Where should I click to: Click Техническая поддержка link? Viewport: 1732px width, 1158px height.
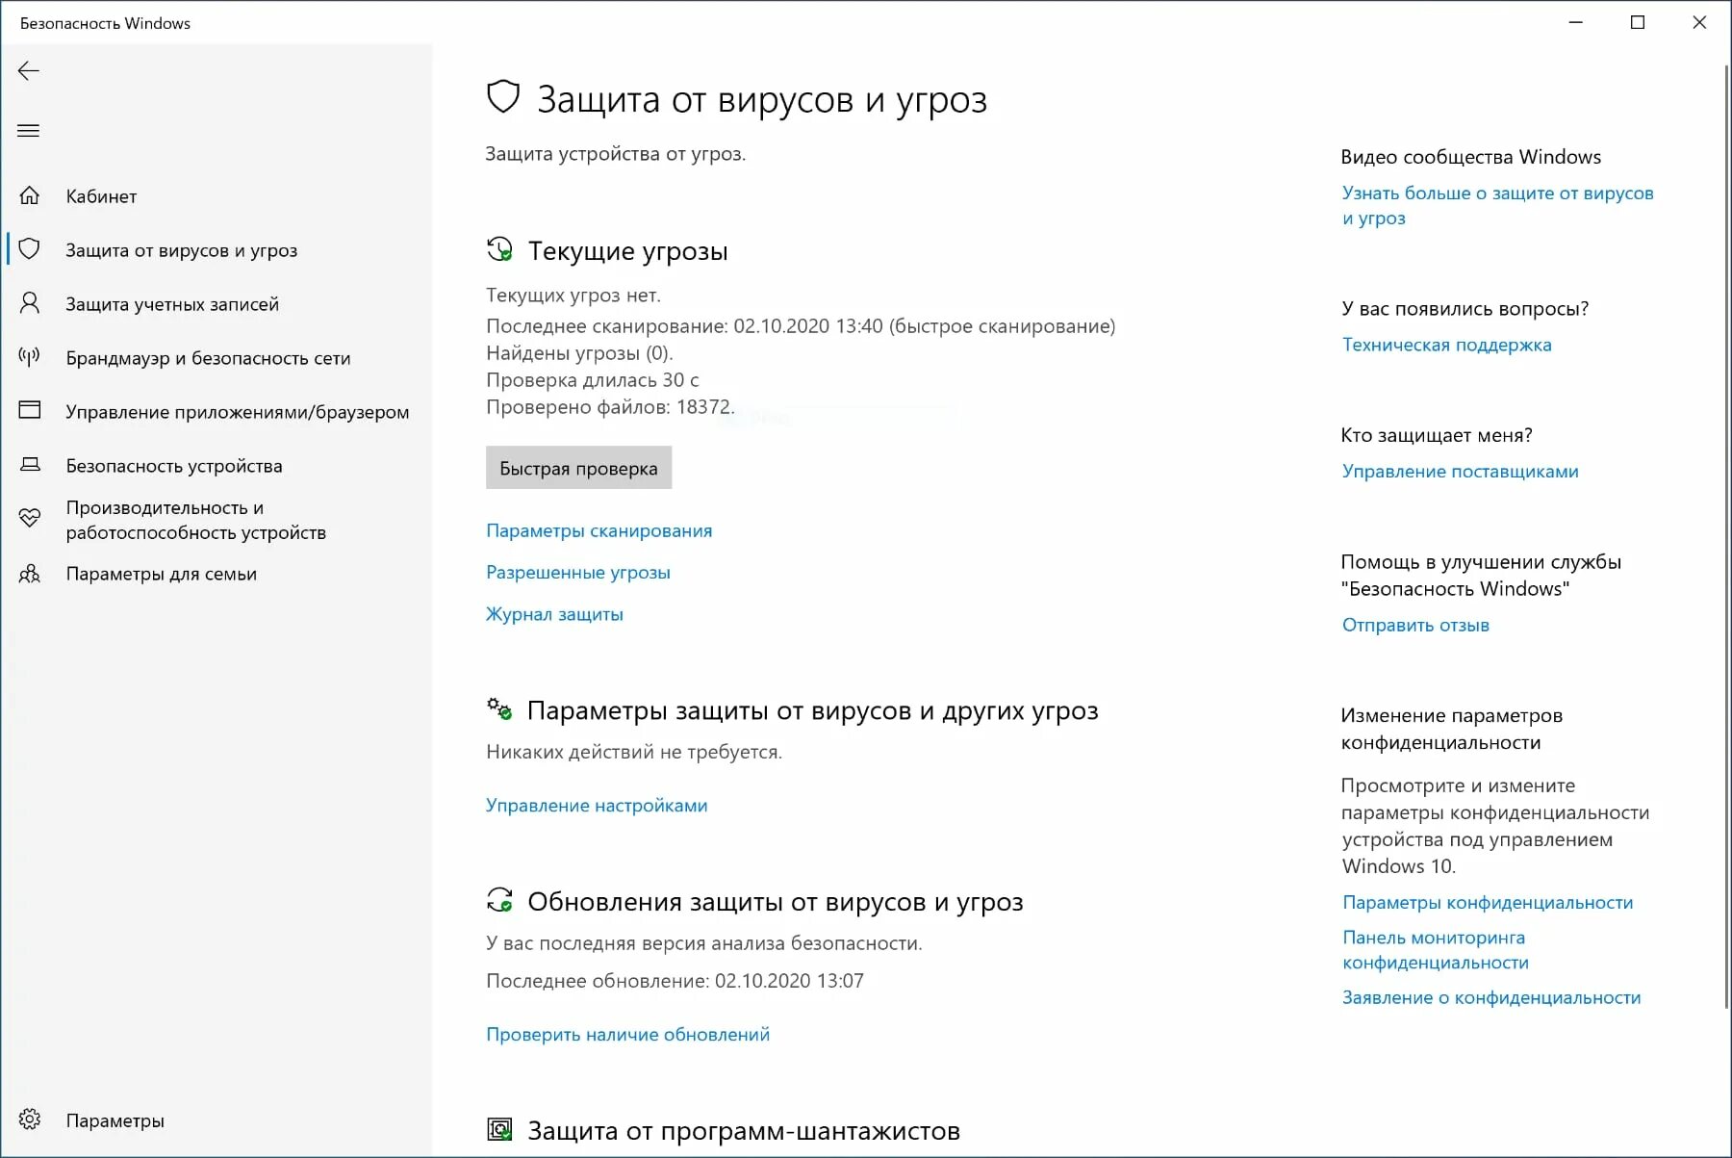[1446, 345]
